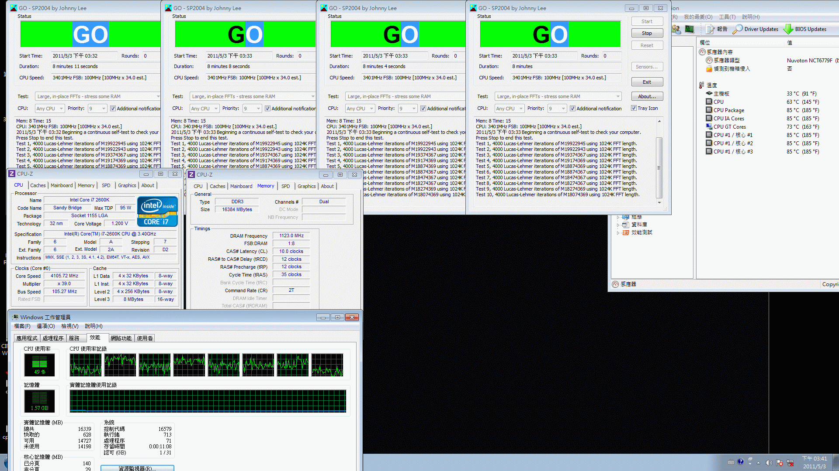The width and height of the screenshot is (839, 471).
Task: Open CPU dropdown in fourth SP2004 window
Action: (x=510, y=109)
